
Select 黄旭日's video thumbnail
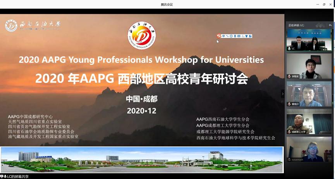[x=309, y=94]
